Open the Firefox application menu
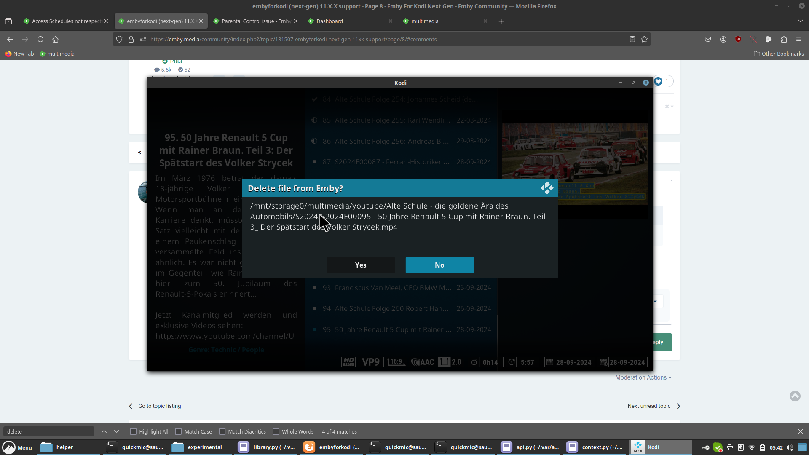The image size is (809, 455). (799, 39)
